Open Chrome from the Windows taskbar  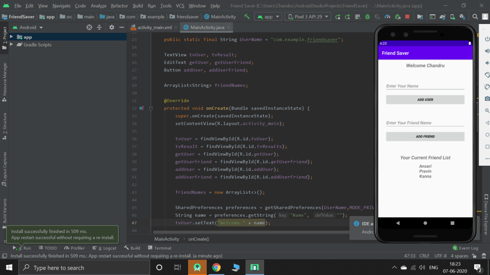point(216,267)
